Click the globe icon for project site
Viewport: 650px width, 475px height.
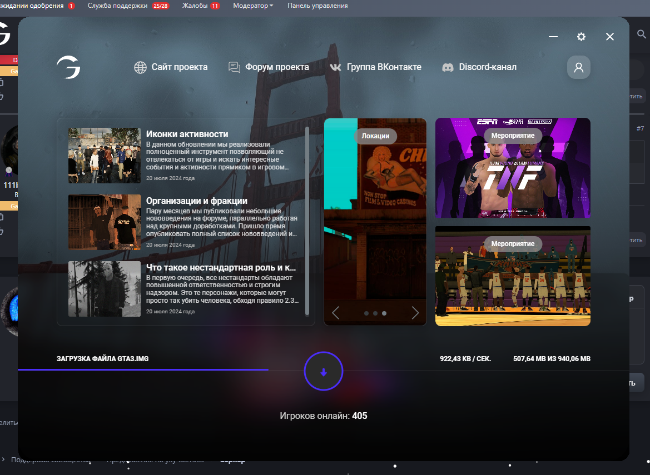[140, 67]
